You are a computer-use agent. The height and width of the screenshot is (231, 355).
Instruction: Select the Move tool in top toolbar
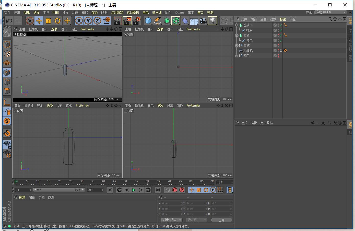pyautogui.click(x=39, y=21)
